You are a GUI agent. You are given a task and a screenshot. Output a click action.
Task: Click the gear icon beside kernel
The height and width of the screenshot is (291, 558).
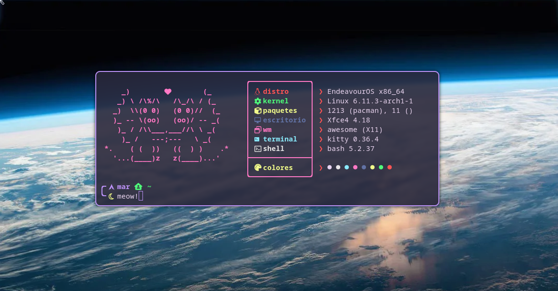pyautogui.click(x=258, y=101)
